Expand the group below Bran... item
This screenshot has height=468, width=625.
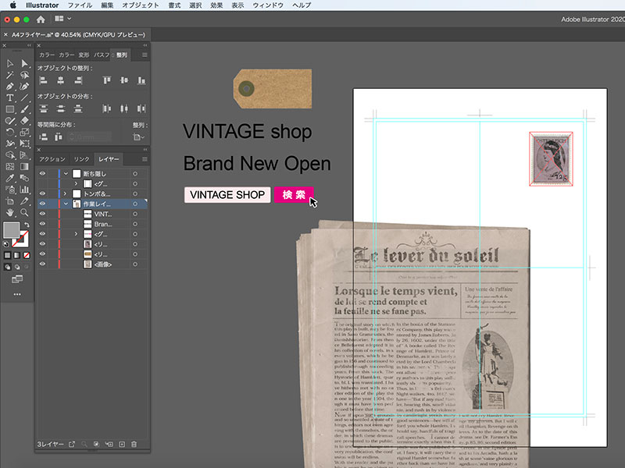tap(76, 234)
